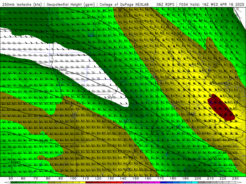This screenshot has width=246, height=184.
Task: Click the 200 value on the color scale
Action: coord(198,178)
